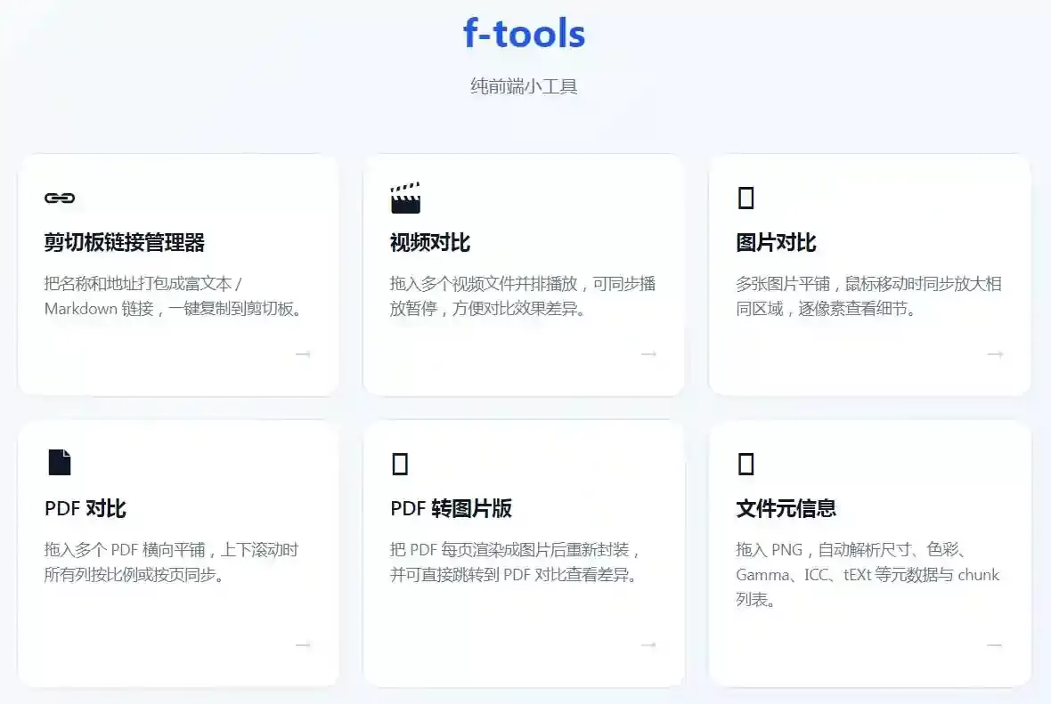Open the 图片对比 tool title
This screenshot has width=1051, height=704.
coord(776,242)
